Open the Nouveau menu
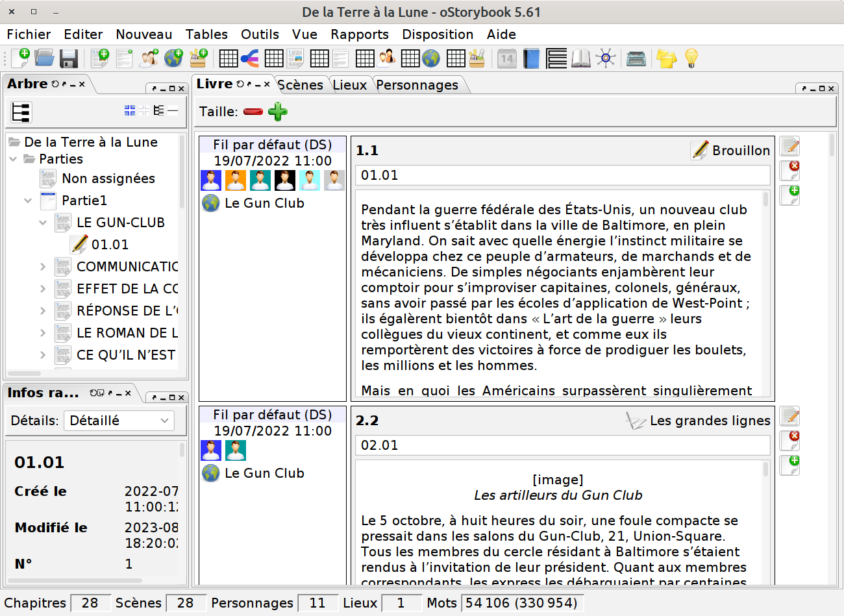The height and width of the screenshot is (616, 844). click(x=144, y=34)
